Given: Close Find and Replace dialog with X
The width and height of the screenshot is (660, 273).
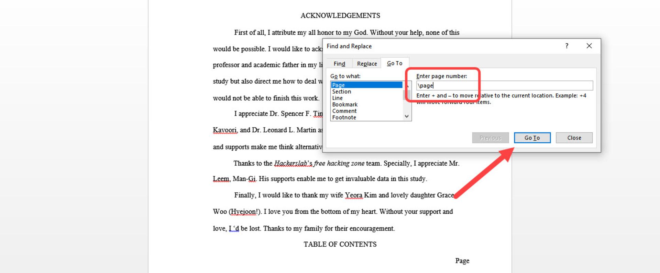Looking at the screenshot, I should tap(589, 46).
